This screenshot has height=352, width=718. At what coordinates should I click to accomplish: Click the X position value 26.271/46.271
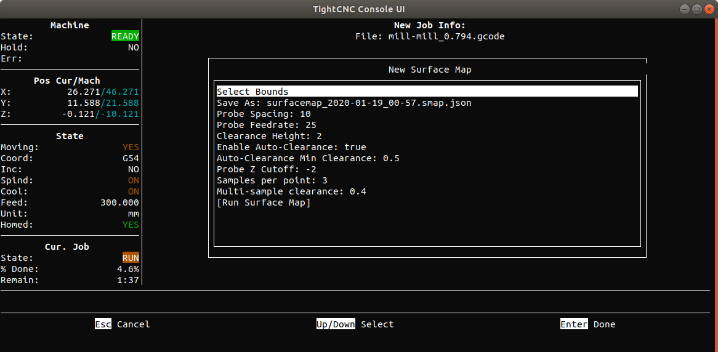103,92
